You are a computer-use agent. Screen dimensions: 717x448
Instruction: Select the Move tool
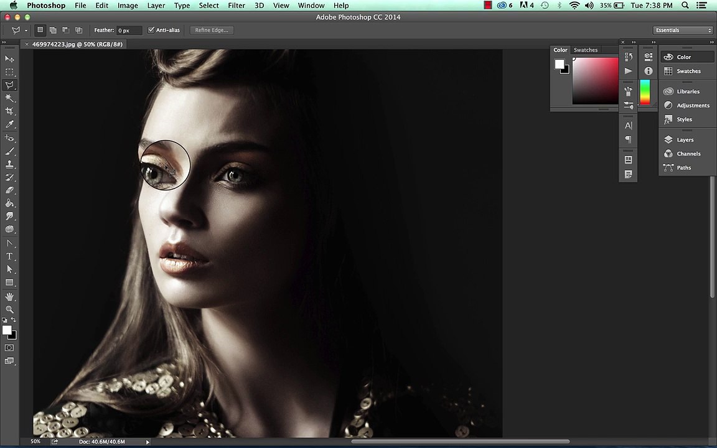click(9, 58)
